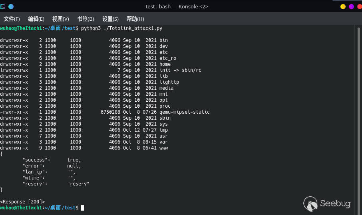Click the window title 'test : bash — Konsole'
This screenshot has width=362, height=215.
177,6
